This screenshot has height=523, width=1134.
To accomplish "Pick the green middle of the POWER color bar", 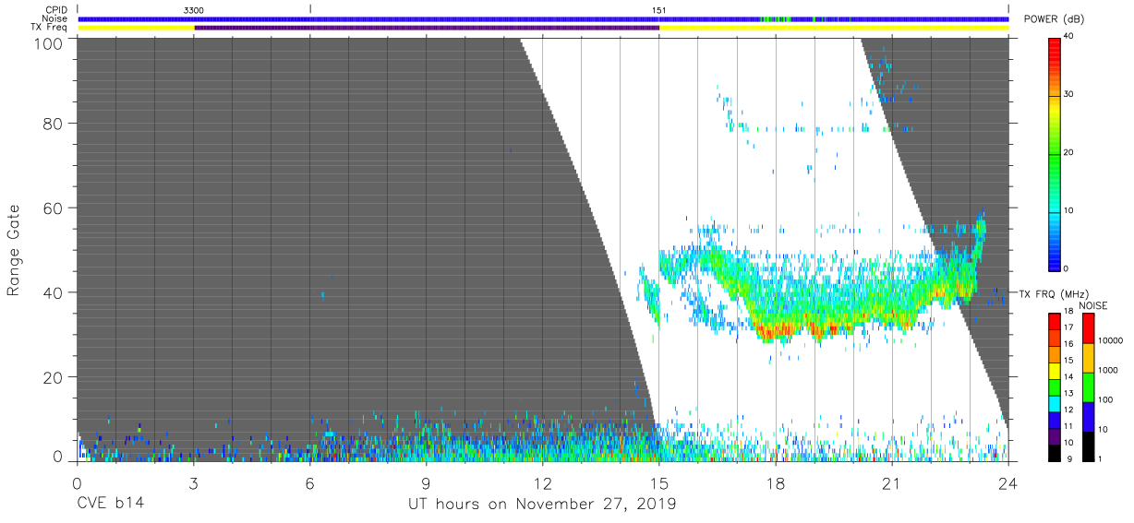I will [x=1055, y=152].
